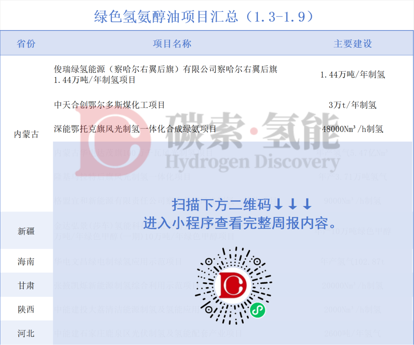The image size is (414, 345).
Task: Click the last down arrow after 扫描下方二维码
Action: [307, 205]
